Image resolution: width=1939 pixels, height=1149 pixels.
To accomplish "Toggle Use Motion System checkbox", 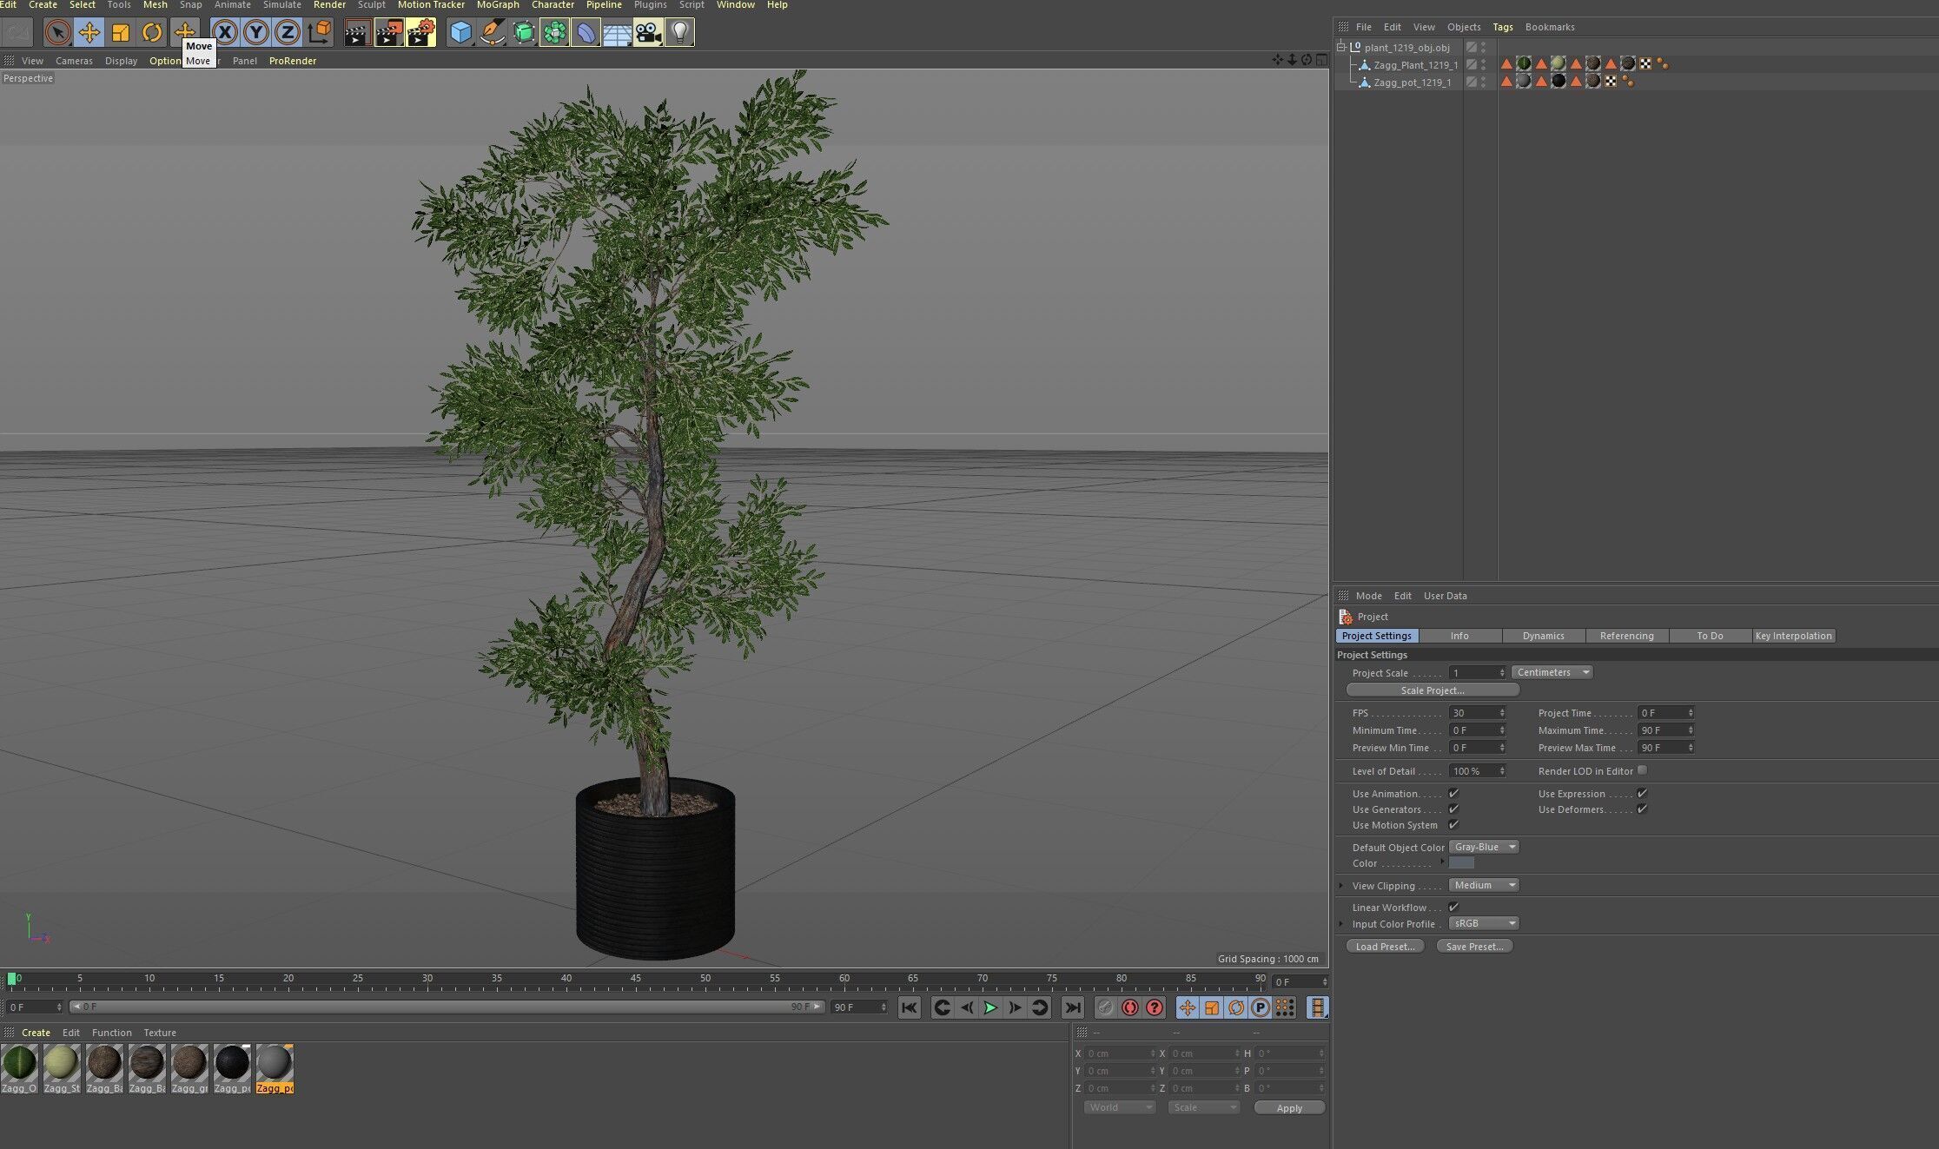I will pyautogui.click(x=1453, y=824).
